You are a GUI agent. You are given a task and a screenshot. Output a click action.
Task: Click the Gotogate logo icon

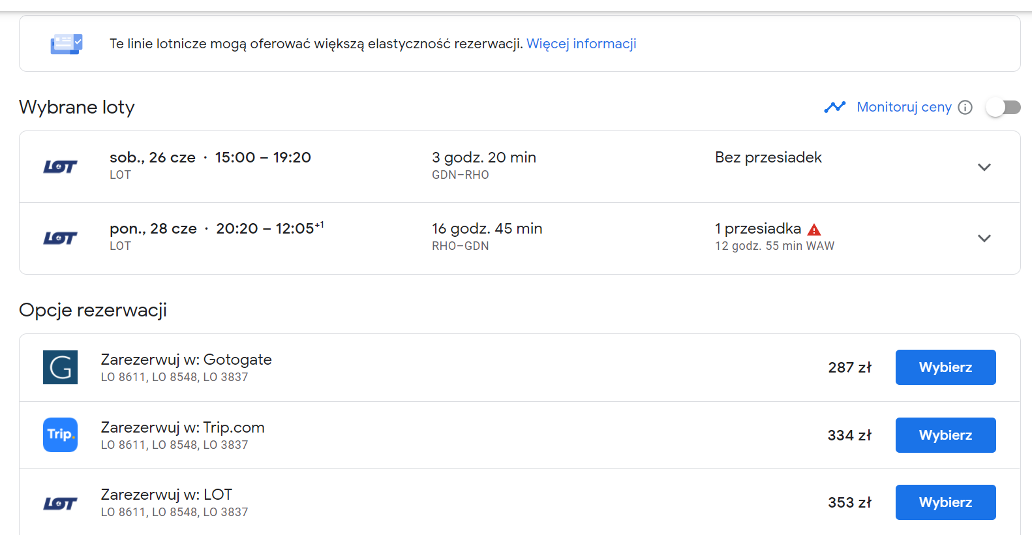[x=60, y=367]
